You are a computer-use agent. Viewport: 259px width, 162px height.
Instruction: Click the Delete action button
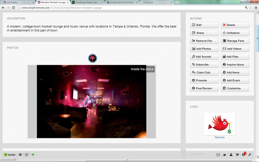point(235,25)
